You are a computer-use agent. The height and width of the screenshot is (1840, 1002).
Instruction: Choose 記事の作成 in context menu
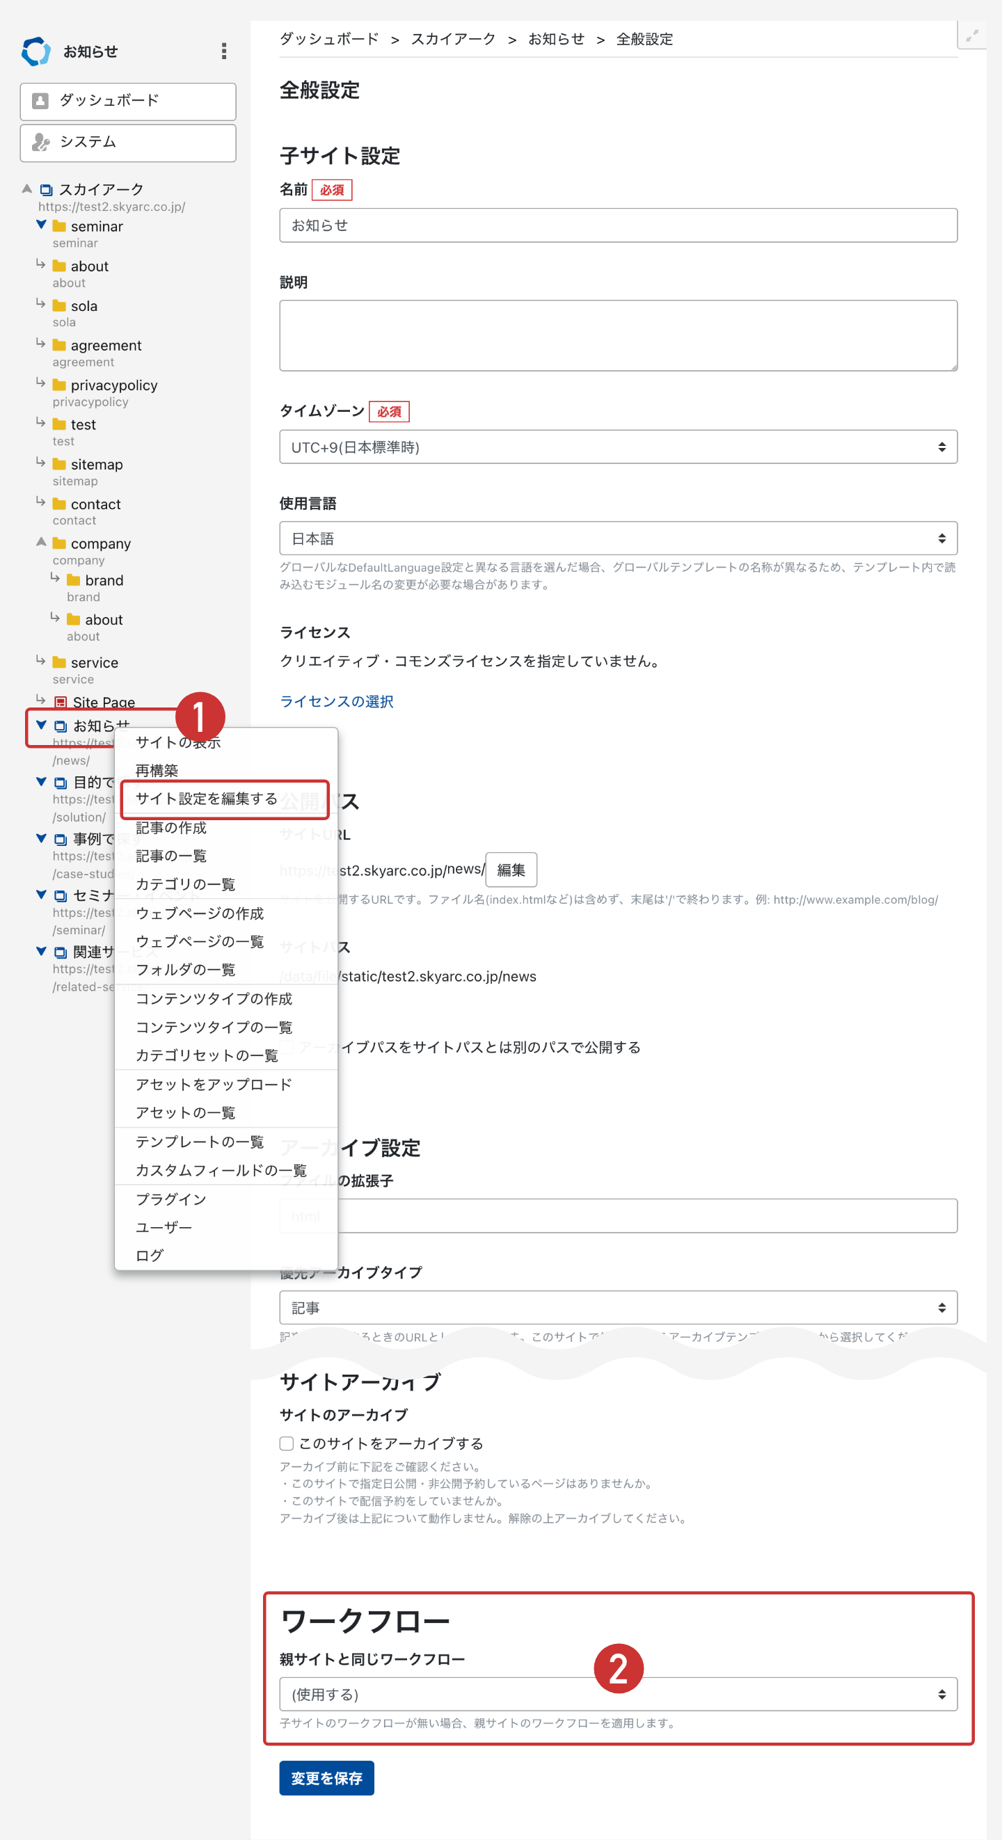(x=170, y=828)
